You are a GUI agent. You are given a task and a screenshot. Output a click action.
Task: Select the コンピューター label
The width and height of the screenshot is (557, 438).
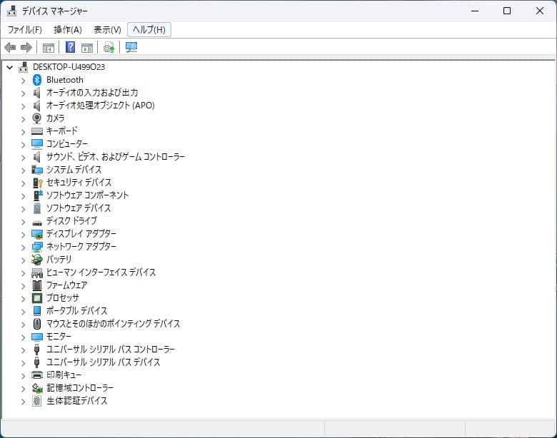[67, 144]
